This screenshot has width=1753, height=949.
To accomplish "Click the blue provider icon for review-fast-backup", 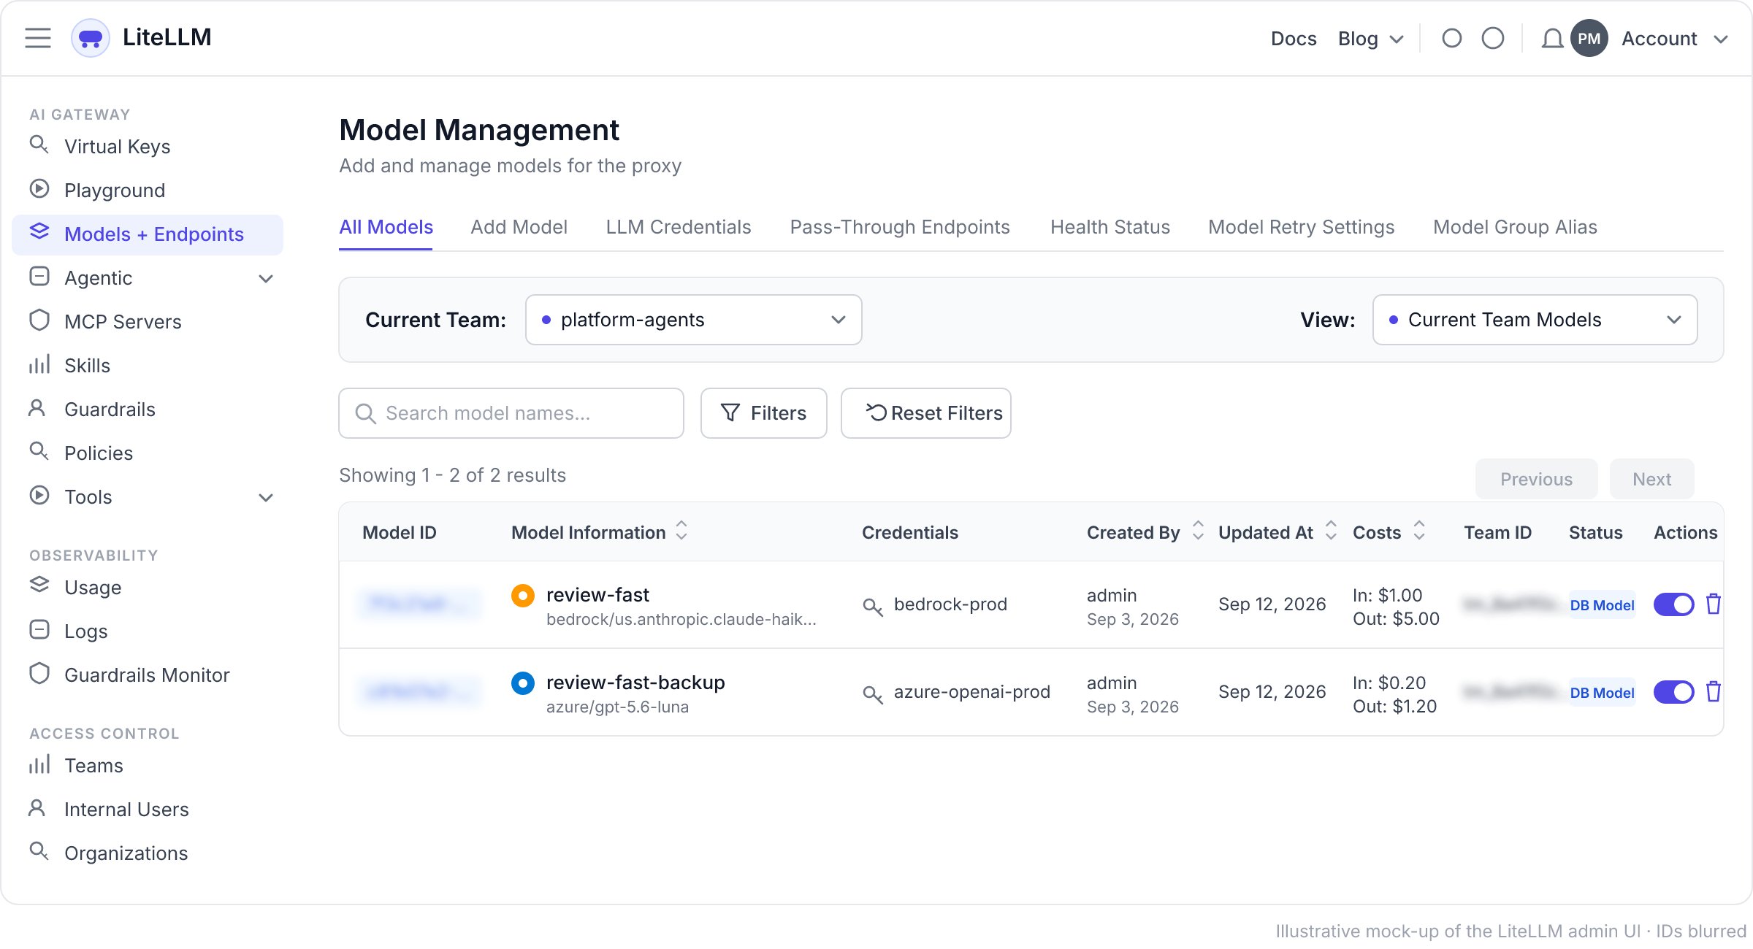I will pos(523,683).
